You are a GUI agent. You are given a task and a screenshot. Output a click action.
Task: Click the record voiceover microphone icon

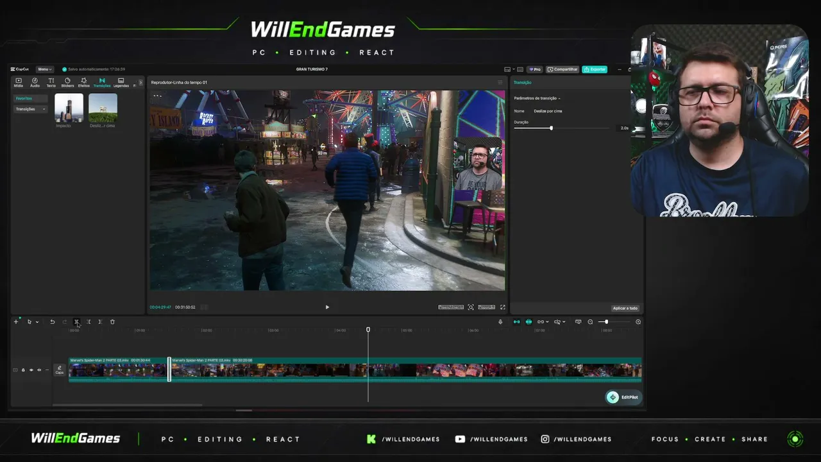[x=500, y=321]
